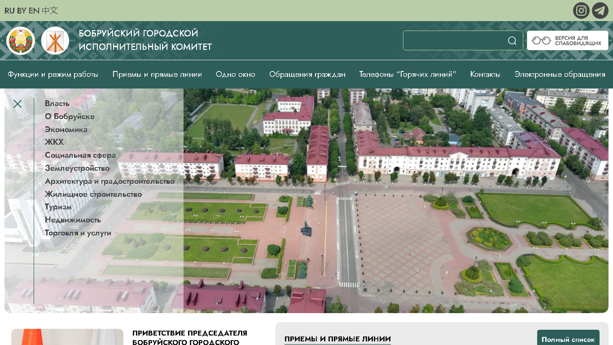
Task: Click the search magnifier icon
Action: 512,41
